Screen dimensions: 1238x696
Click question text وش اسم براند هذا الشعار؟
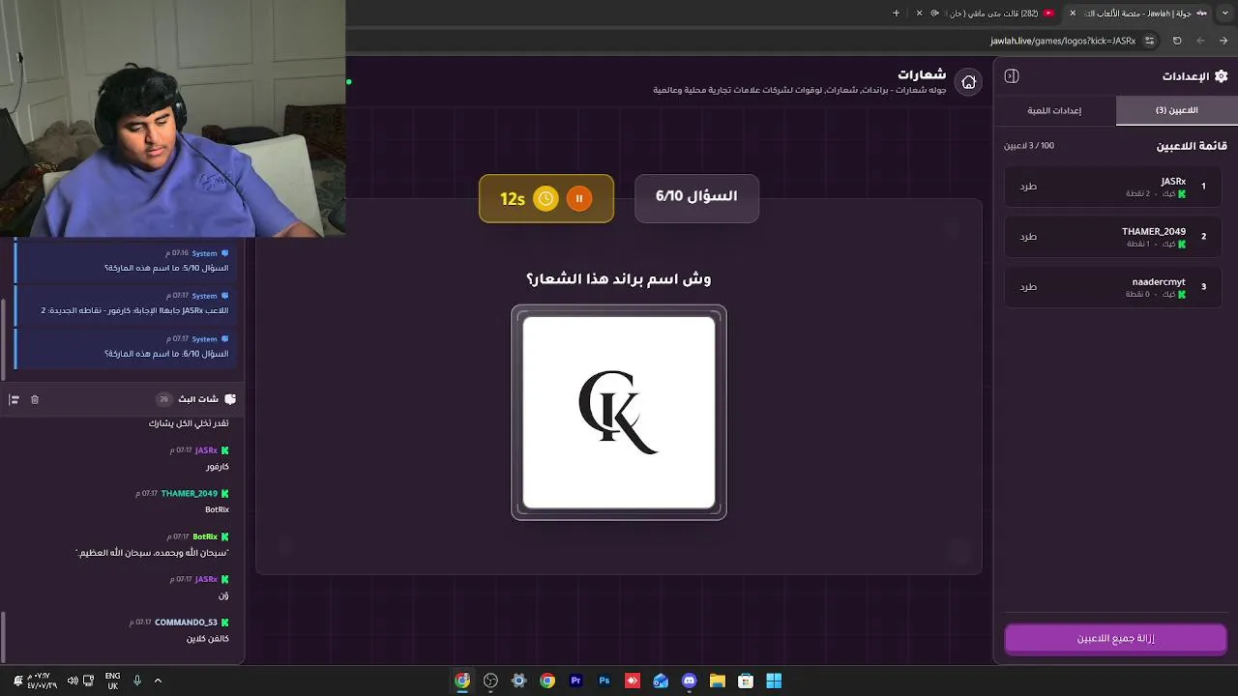[619, 279]
